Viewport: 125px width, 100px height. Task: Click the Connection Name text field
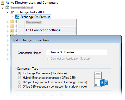point(77,52)
